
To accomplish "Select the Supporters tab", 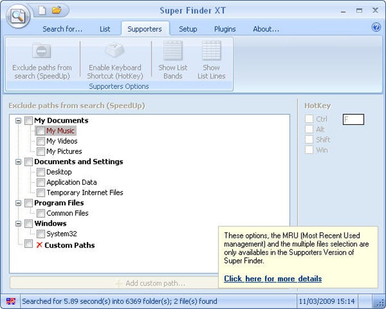I will tap(145, 29).
